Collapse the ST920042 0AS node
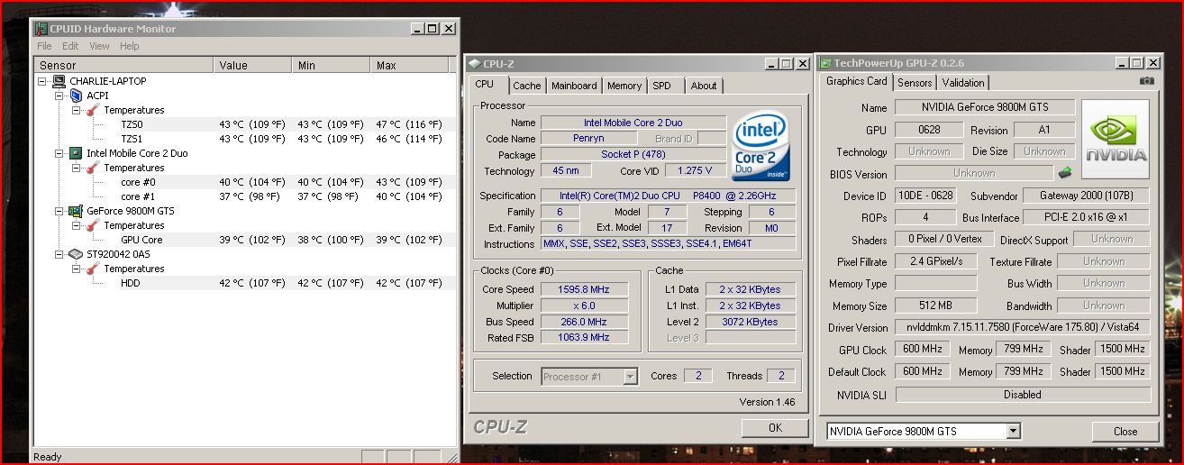1184x465 pixels. tap(59, 254)
